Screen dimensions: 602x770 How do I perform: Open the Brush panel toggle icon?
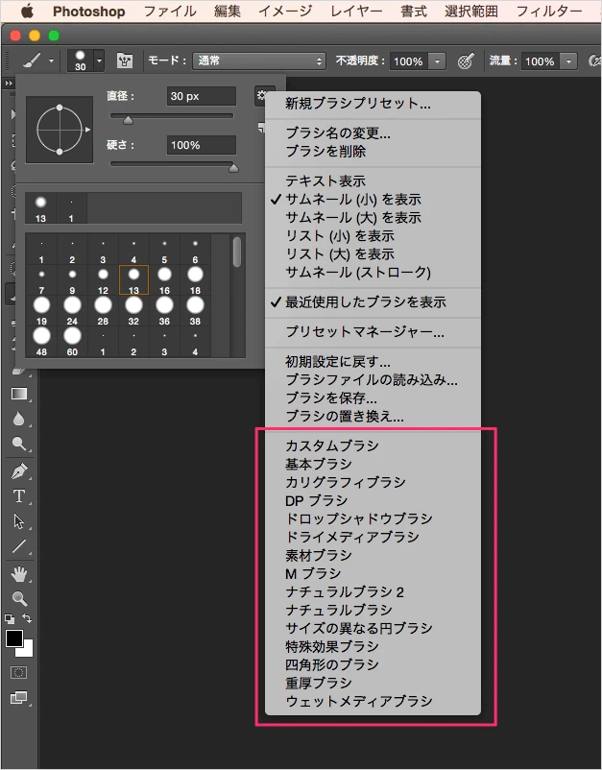click(x=125, y=60)
